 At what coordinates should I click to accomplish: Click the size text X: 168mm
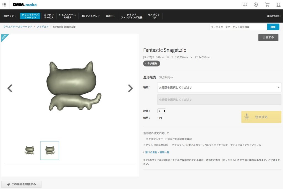[x=158, y=57]
